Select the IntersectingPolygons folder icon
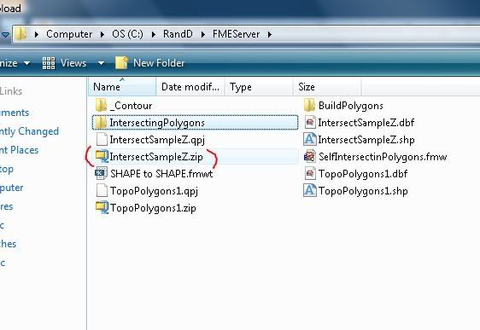This screenshot has height=330, width=480. click(x=101, y=123)
